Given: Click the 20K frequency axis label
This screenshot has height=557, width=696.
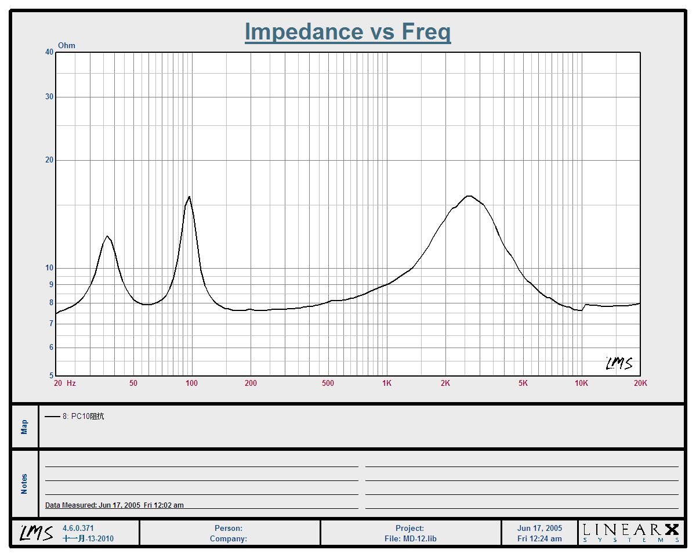Looking at the screenshot, I should 640,383.
